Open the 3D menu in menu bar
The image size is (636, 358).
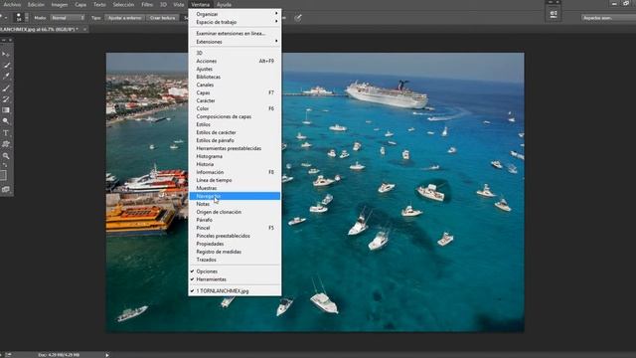pyautogui.click(x=163, y=4)
